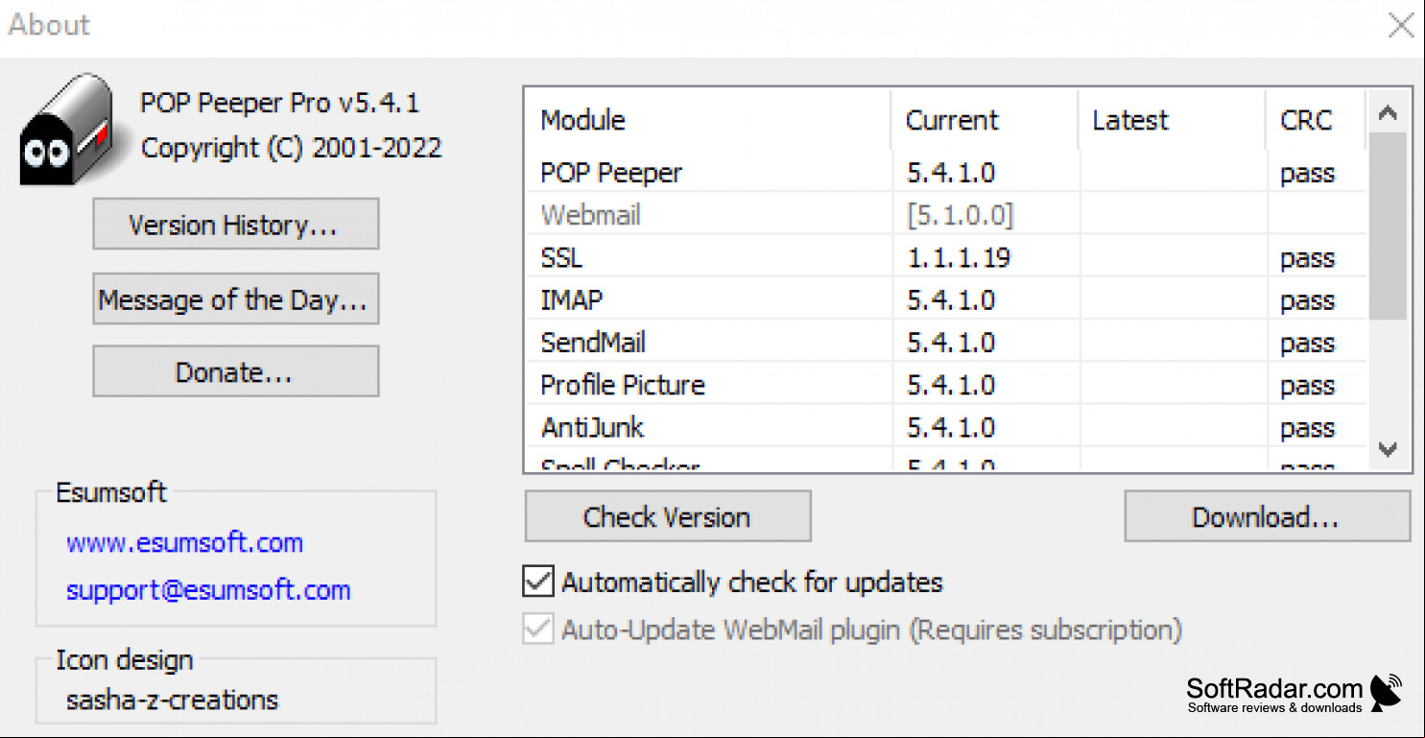1425x738 pixels.
Task: Close the About dialog window
Action: [x=1401, y=26]
